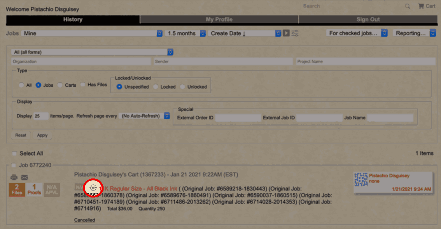The height and width of the screenshot is (229, 441).
Task: Open the Jobs Mine dropdown
Action: pos(92,33)
